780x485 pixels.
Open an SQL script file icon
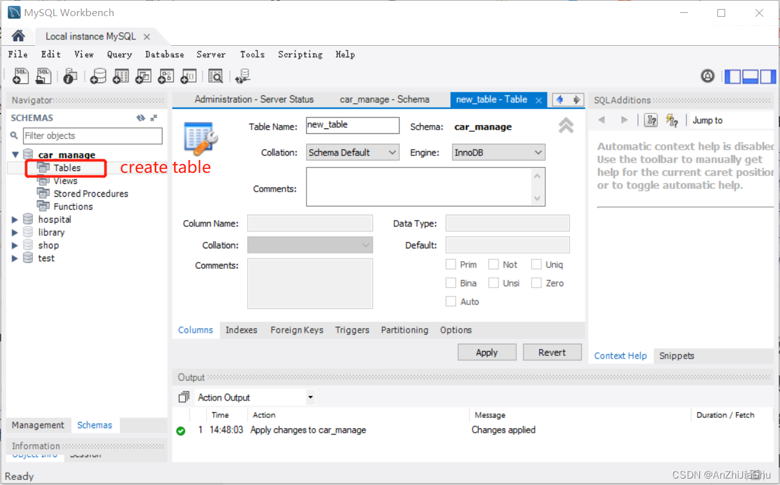[x=43, y=76]
